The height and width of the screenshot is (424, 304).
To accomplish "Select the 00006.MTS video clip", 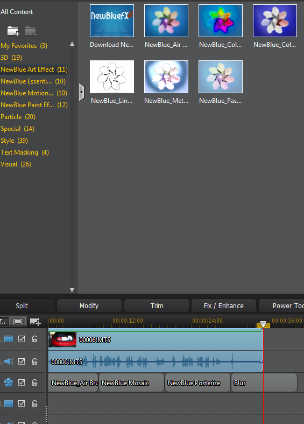I will (x=155, y=339).
